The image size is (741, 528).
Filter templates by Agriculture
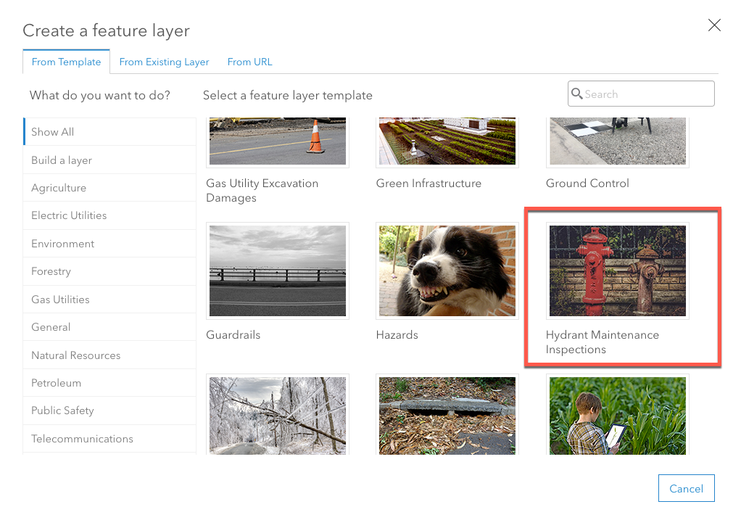59,188
